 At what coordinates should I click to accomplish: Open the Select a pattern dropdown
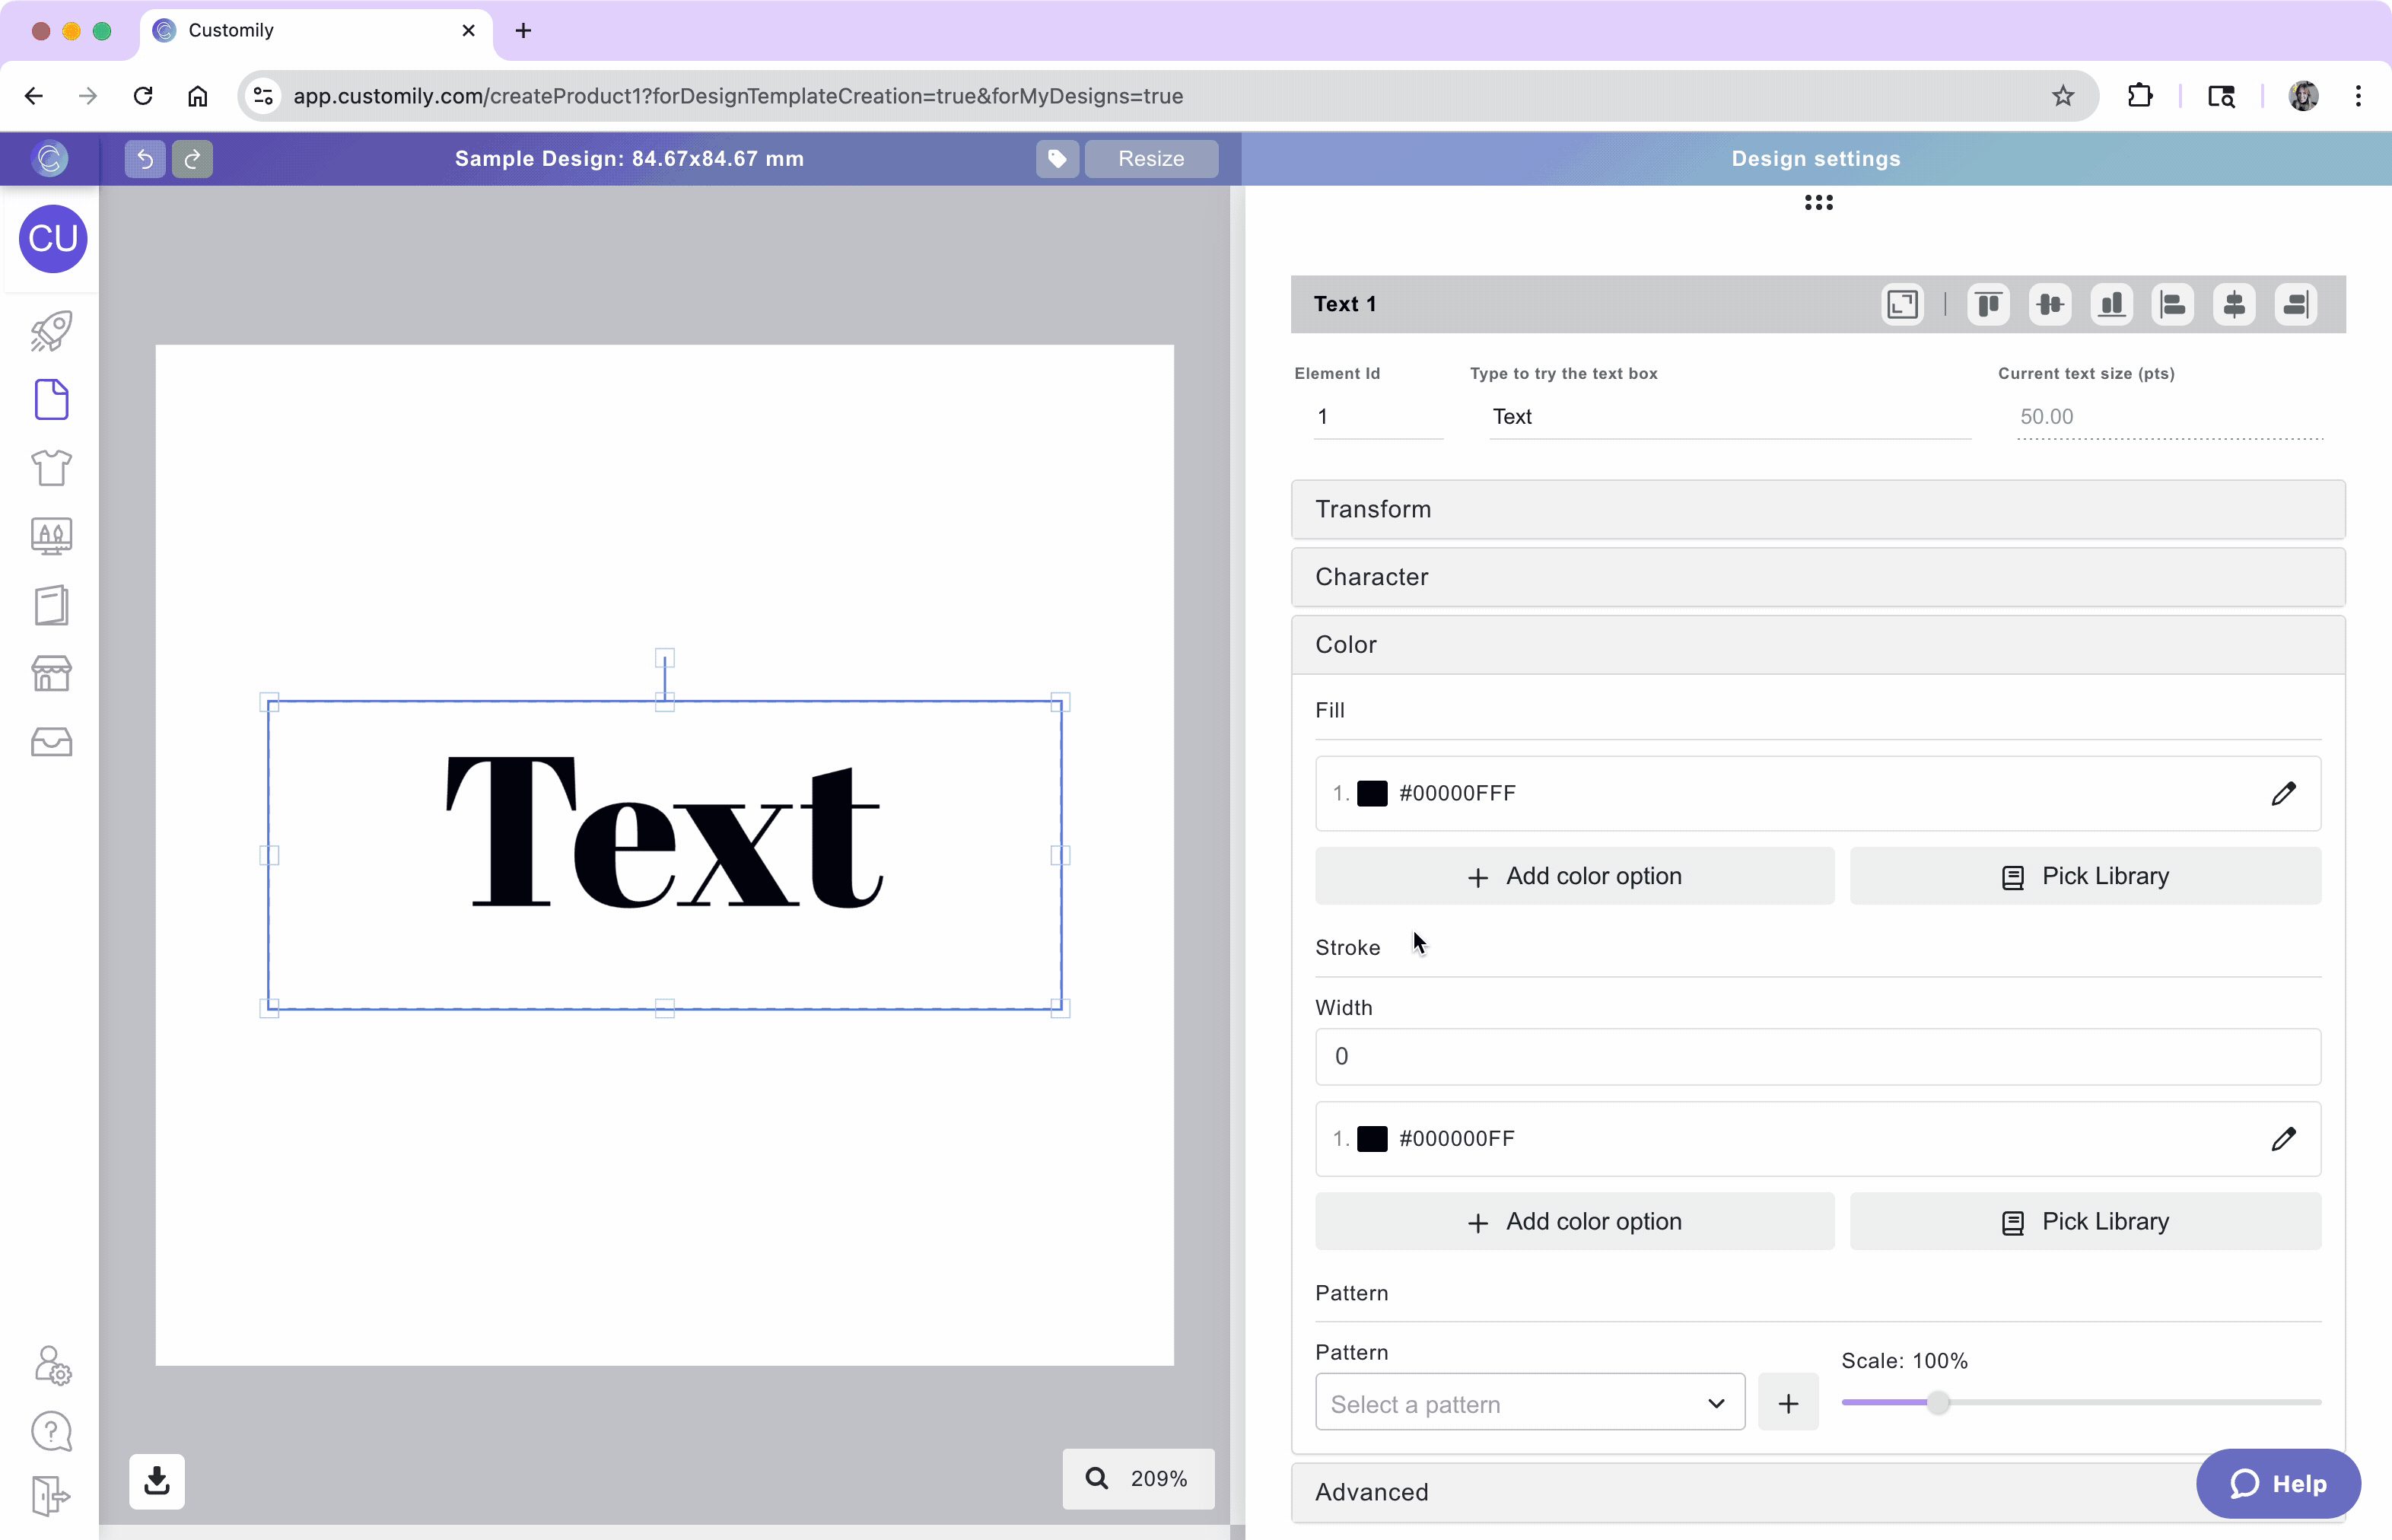[1529, 1403]
